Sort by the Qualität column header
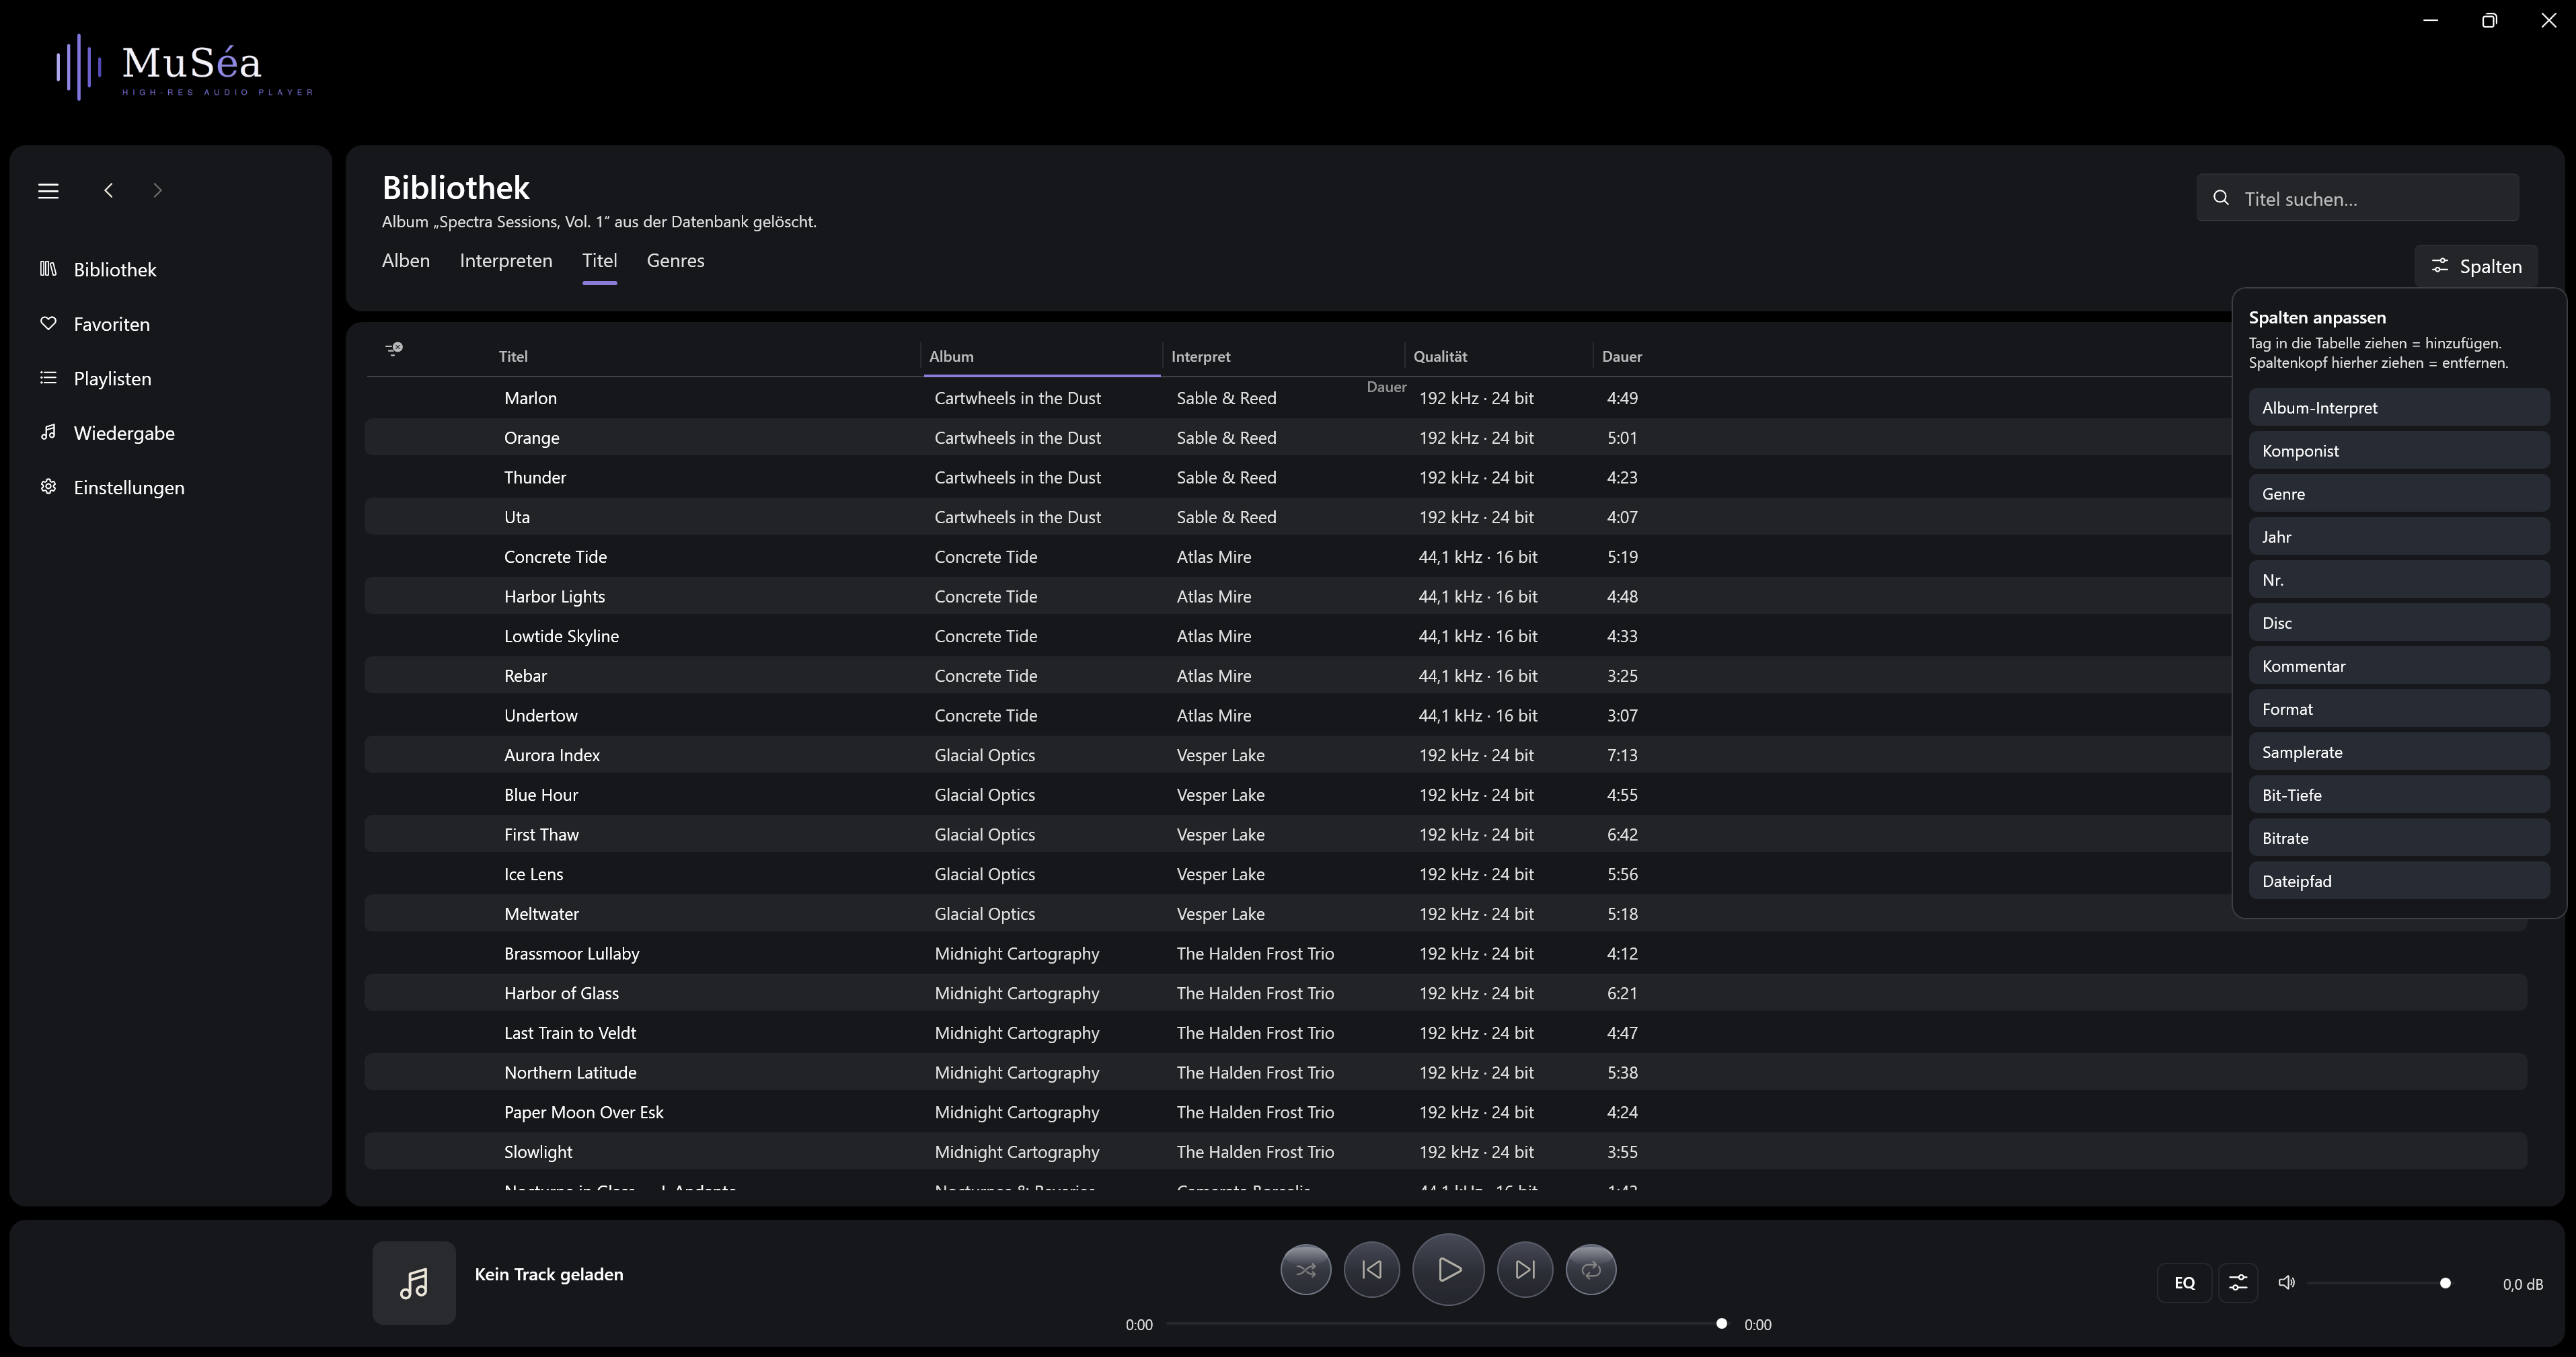Viewport: 2576px width, 1357px height. click(x=1440, y=356)
